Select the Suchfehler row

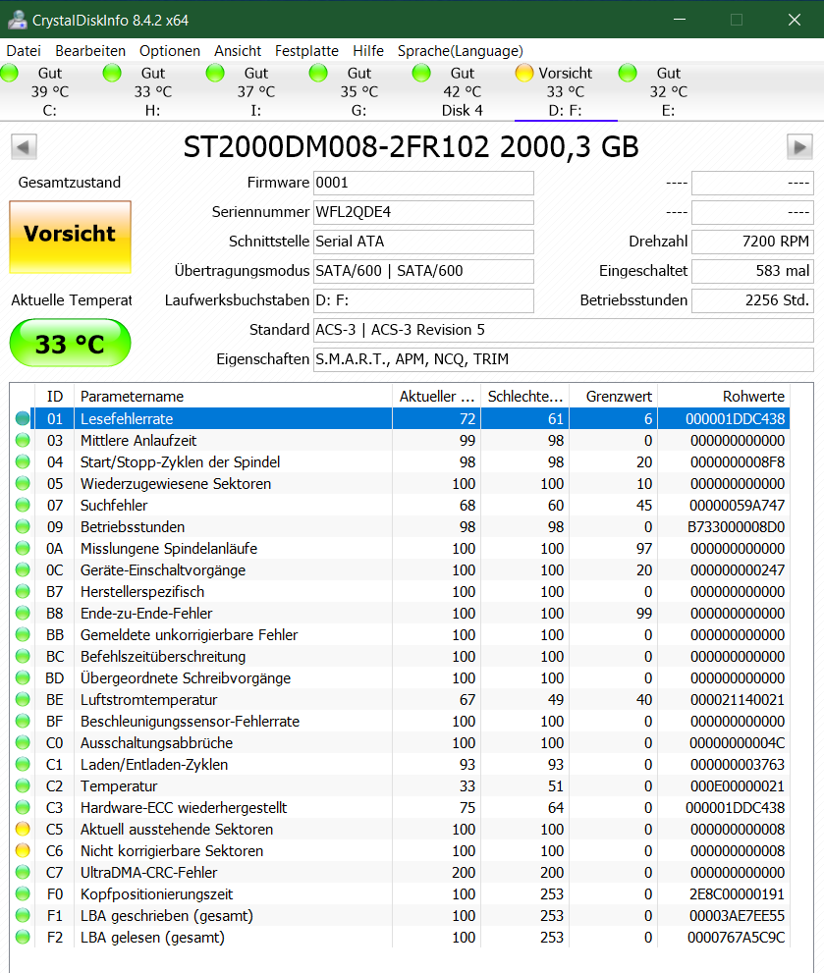pyautogui.click(x=400, y=506)
